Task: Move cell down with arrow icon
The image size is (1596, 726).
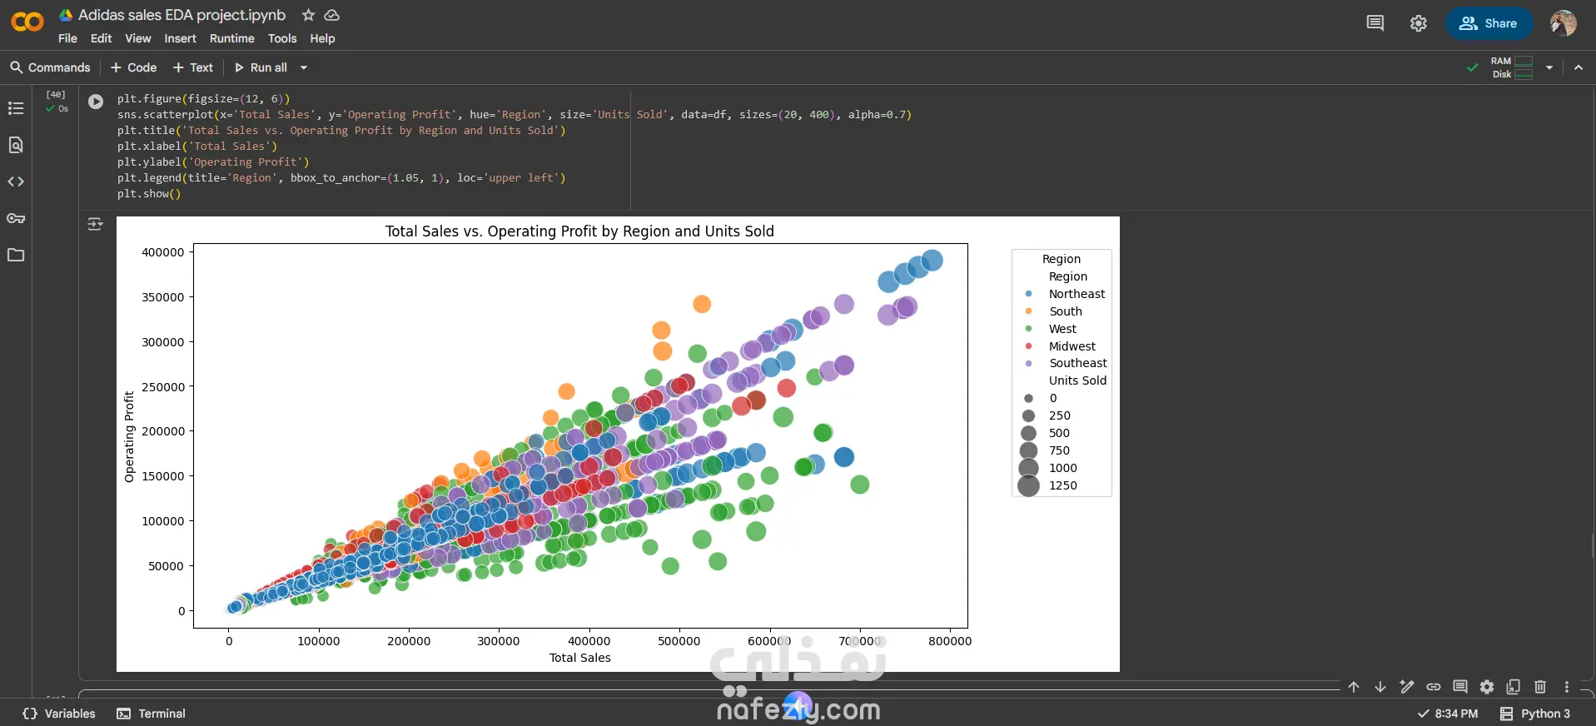Action: (1380, 687)
